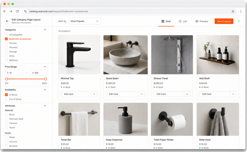Check the Brushed finish filter
The height and width of the screenshot is (152, 247).
[x=6, y=146]
